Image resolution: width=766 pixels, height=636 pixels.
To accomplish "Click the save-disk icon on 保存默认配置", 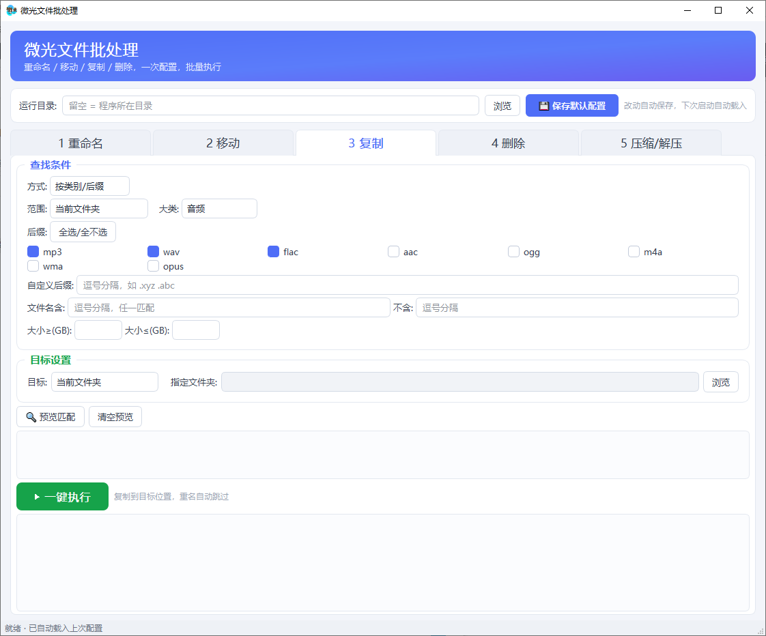I will tap(543, 106).
